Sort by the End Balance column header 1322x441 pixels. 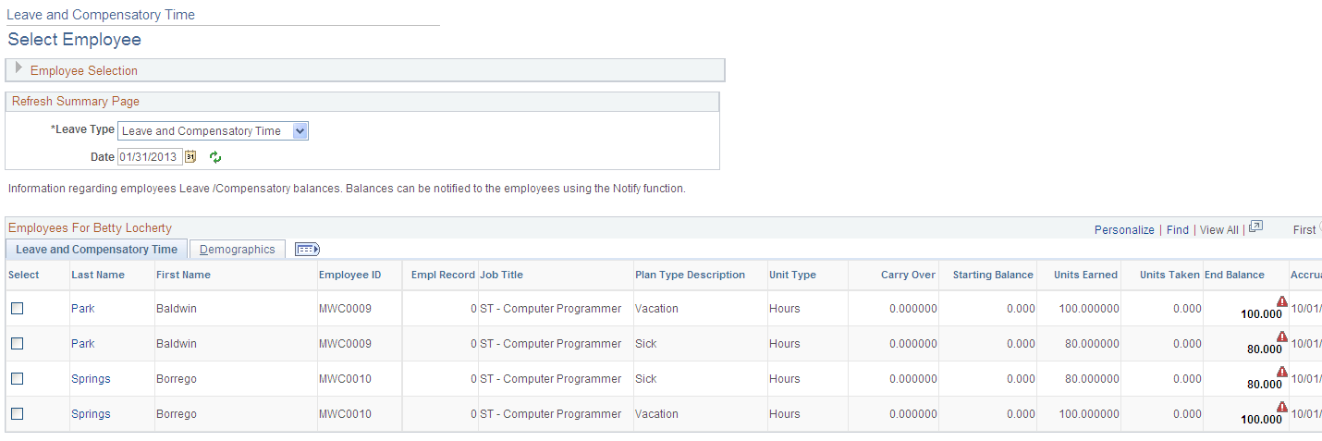point(1234,275)
